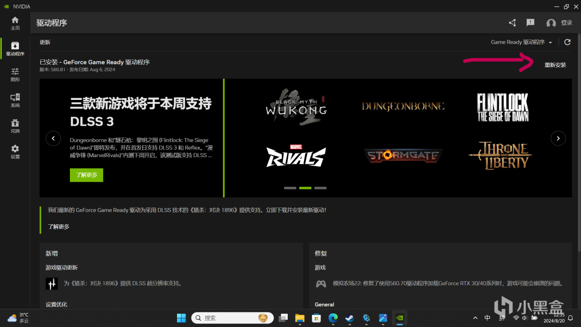Go to the 主页 home page
This screenshot has width=581, height=327.
[x=15, y=23]
